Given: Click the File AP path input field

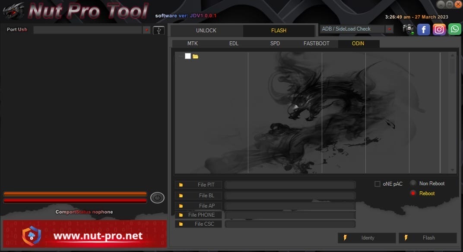Looking at the screenshot, I should coord(290,206).
